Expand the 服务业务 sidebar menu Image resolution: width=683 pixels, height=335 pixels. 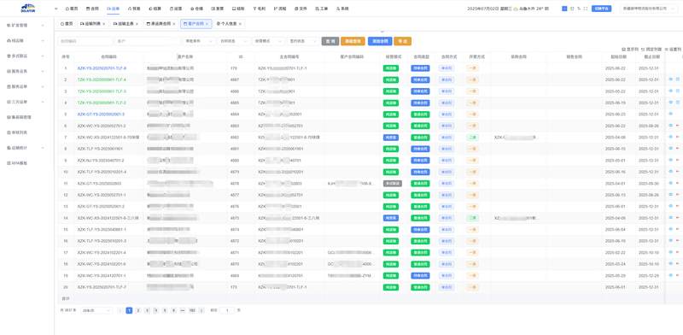[x=26, y=71]
